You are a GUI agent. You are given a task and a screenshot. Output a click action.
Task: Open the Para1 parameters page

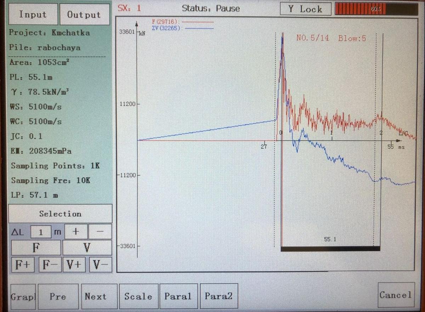178,296
